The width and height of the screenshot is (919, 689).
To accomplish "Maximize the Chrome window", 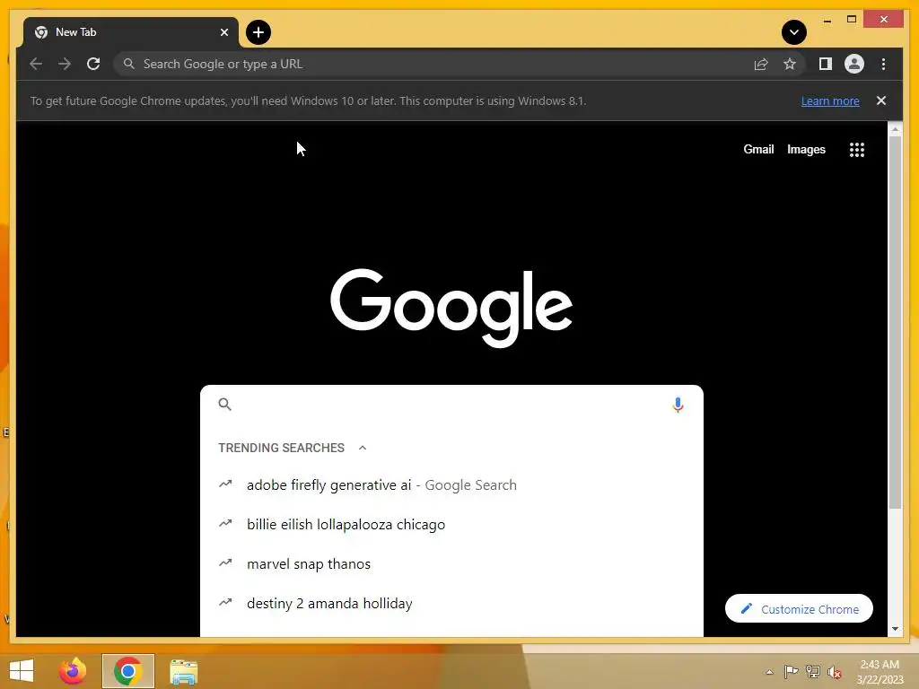I will [x=852, y=20].
